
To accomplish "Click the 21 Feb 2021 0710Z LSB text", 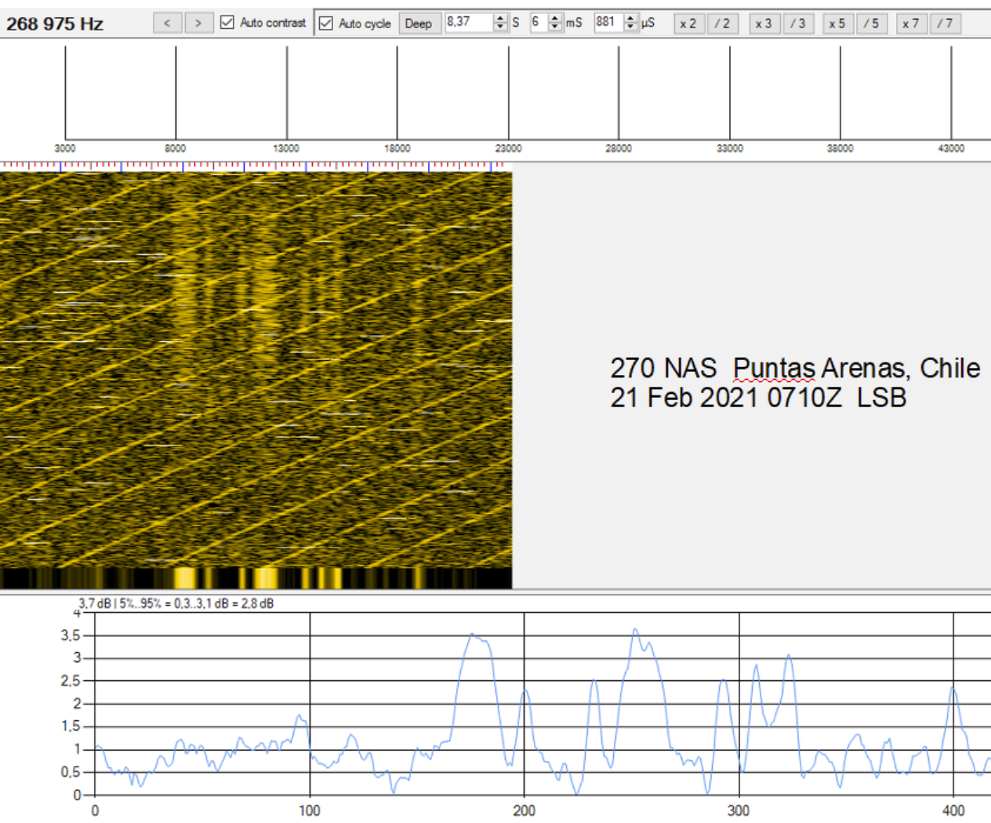I will 758,398.
